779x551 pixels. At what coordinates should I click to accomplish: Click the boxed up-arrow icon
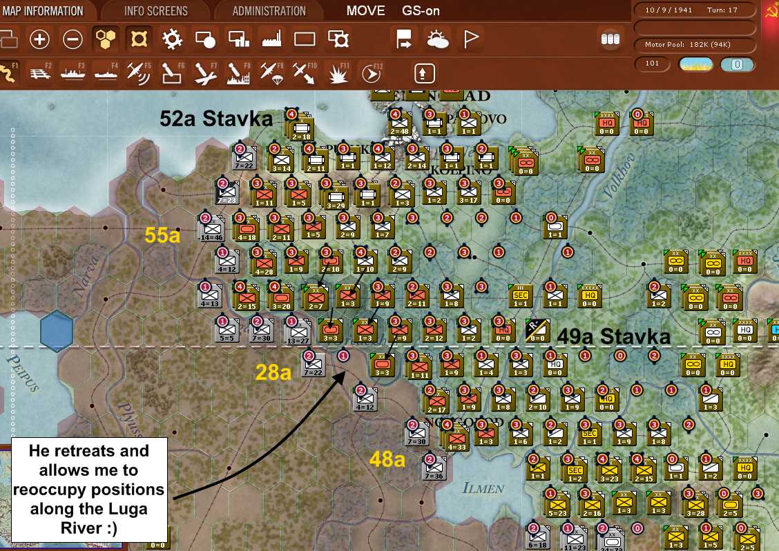(424, 73)
